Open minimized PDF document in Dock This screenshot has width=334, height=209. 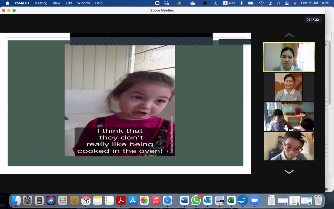271,200
